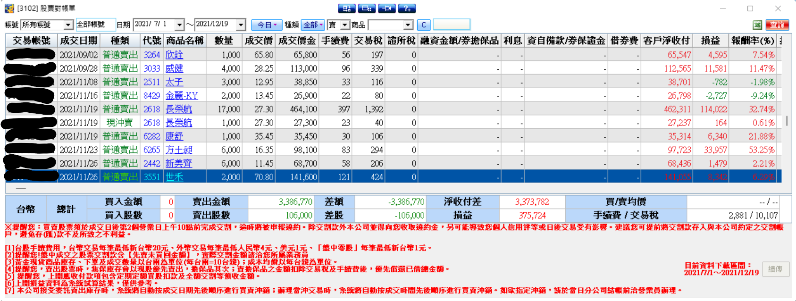The image size is (796, 301).
Task: Open the 帳號 account dropdown
Action: point(68,25)
